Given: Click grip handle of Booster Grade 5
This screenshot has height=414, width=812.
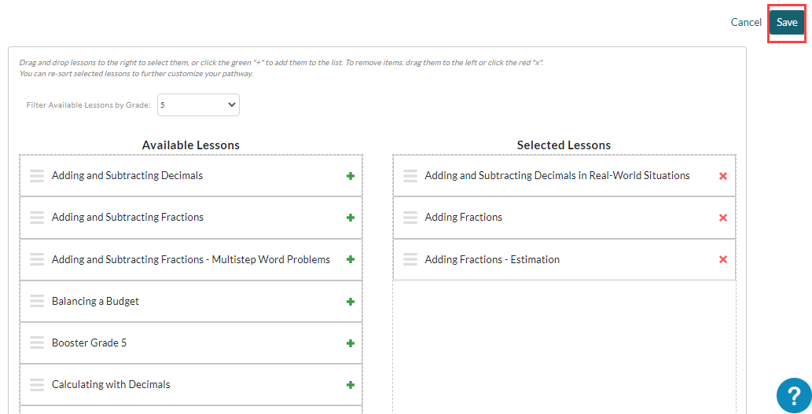Looking at the screenshot, I should [x=37, y=343].
